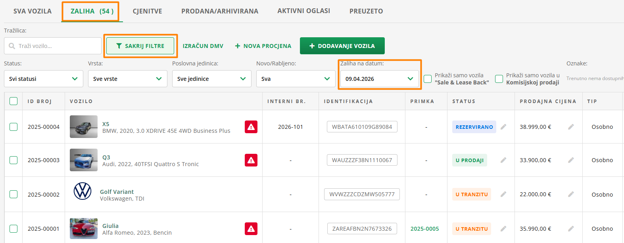
Task: Expand the Vrsta dropdown "Sve vrste"
Action: point(128,79)
